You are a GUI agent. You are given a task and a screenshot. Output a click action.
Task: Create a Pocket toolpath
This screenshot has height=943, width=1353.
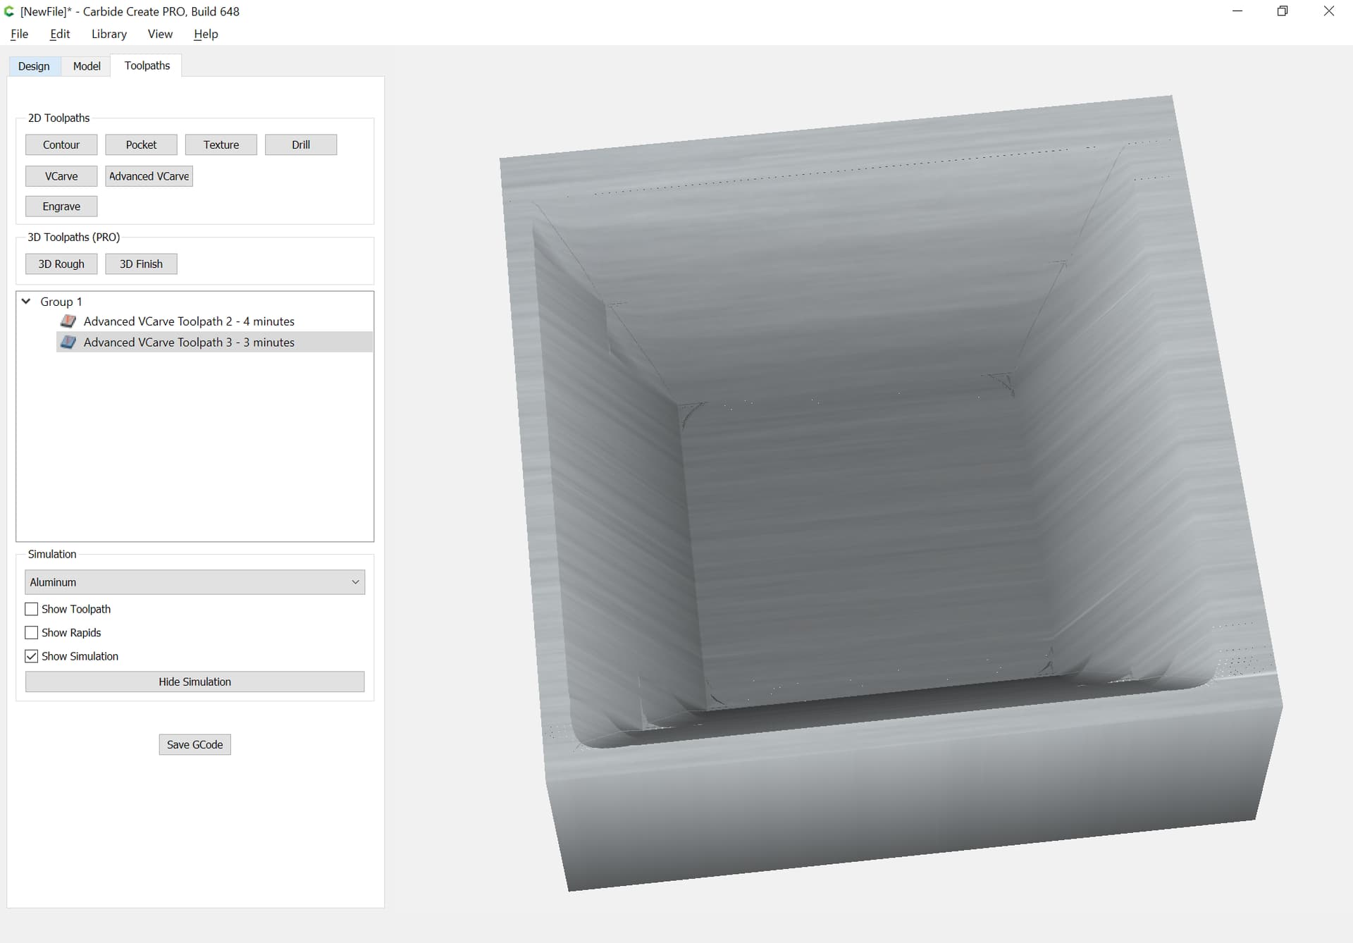pos(141,144)
